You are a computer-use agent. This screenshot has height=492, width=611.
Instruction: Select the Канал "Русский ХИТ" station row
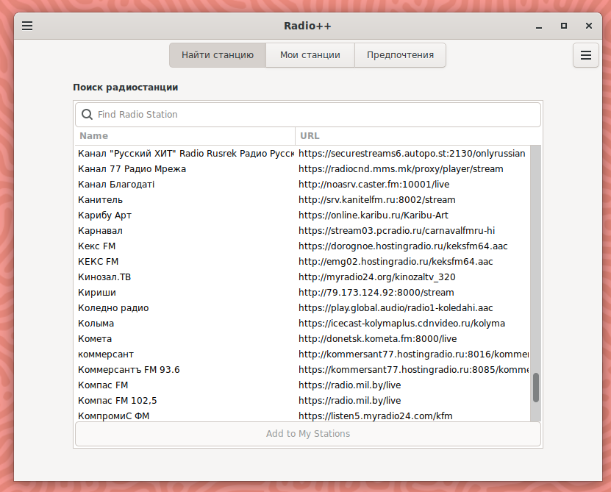(x=302, y=153)
